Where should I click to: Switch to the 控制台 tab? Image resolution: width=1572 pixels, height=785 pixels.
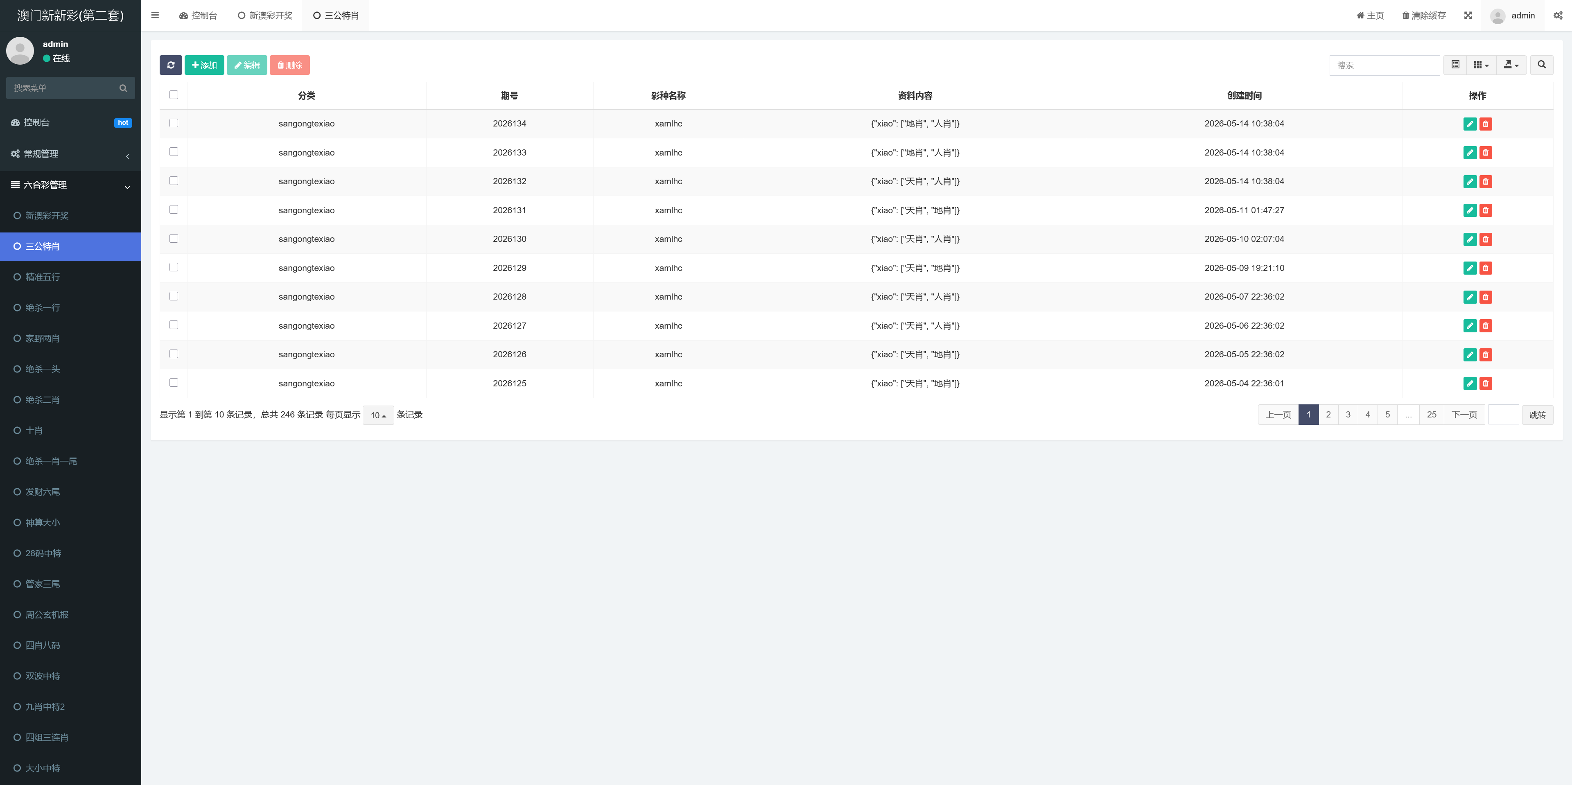point(198,15)
